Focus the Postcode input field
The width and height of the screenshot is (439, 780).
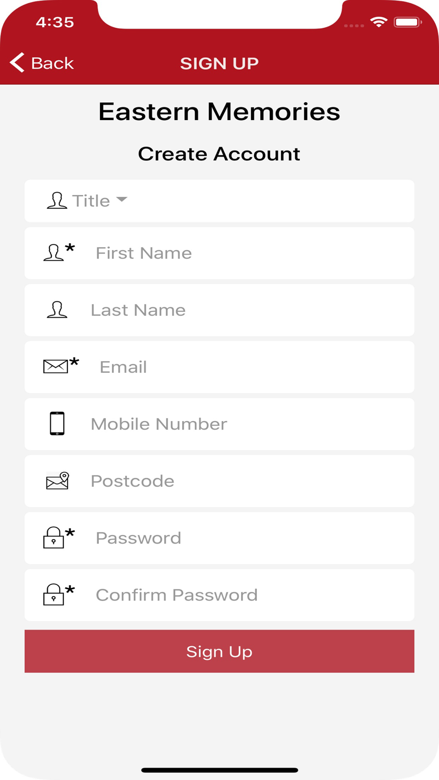click(x=219, y=481)
